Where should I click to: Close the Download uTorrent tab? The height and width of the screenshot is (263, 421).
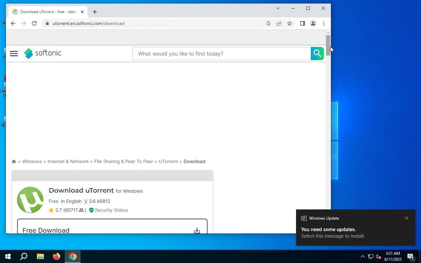82,12
